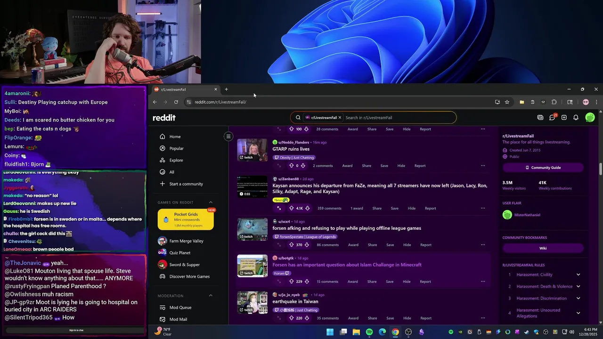The image size is (603, 339).
Task: Click the install app icon in address bar
Action: (497, 102)
